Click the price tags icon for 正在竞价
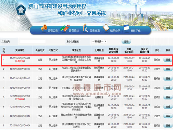173x130 pixels. (65, 28)
